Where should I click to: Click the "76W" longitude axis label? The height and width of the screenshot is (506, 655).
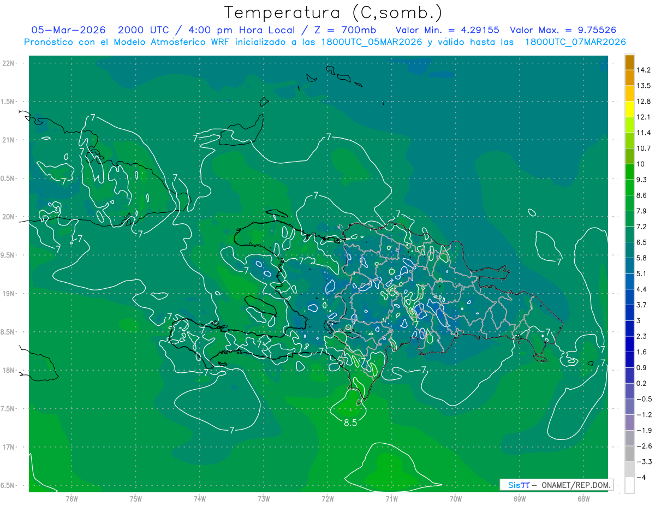click(72, 498)
